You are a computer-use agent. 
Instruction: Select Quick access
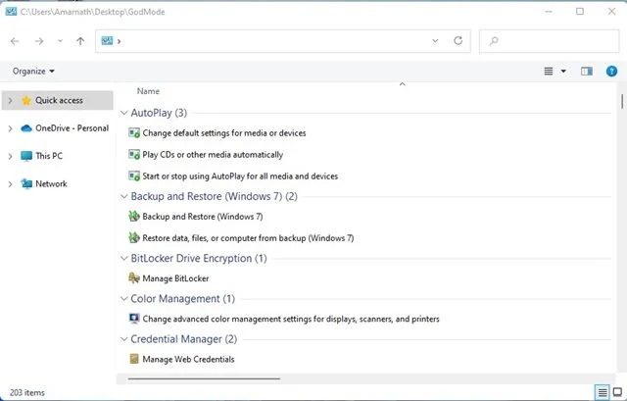coord(59,100)
